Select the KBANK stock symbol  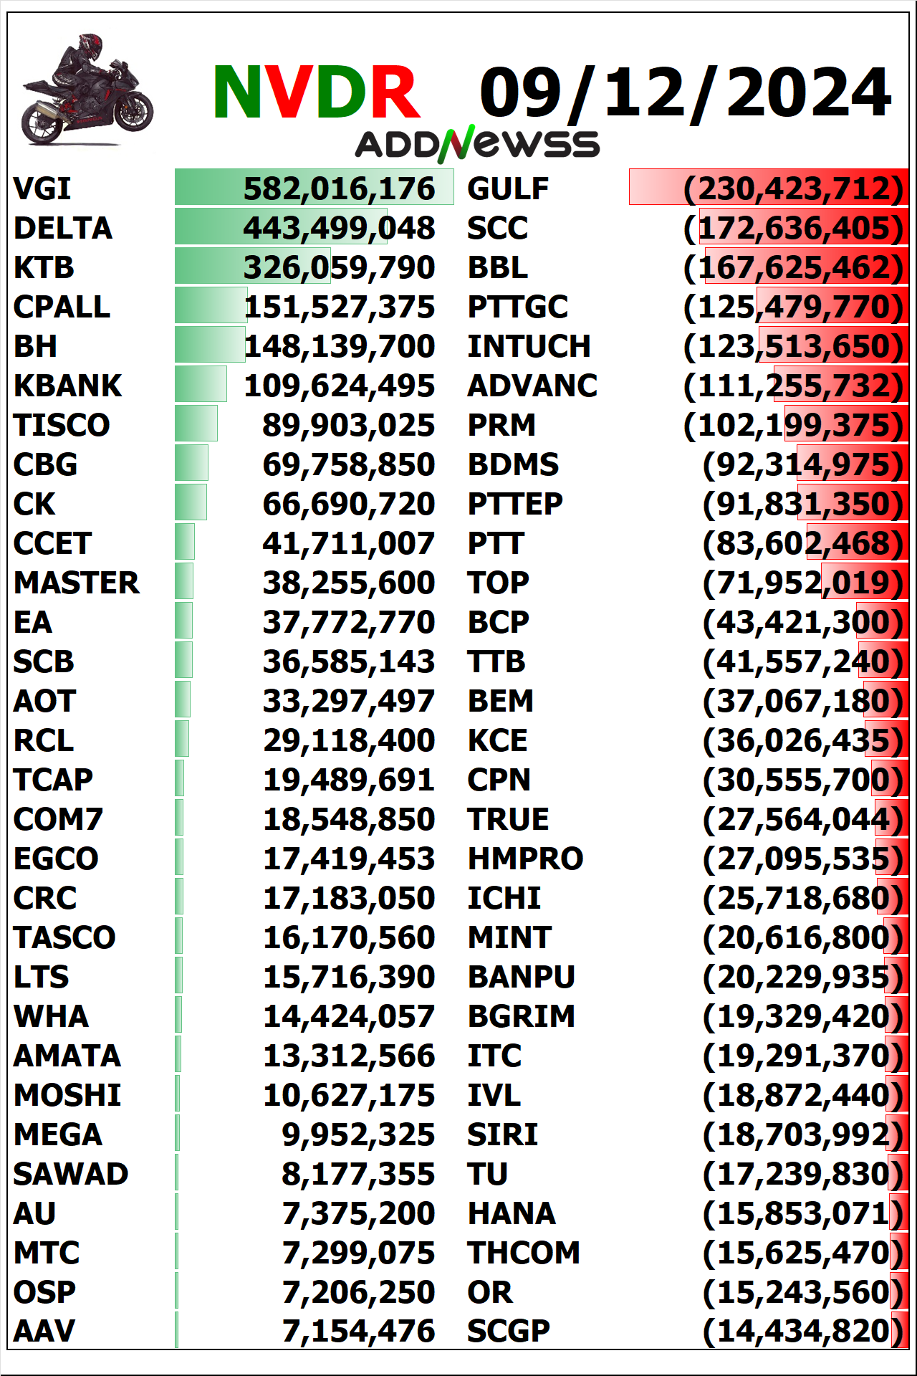point(67,386)
